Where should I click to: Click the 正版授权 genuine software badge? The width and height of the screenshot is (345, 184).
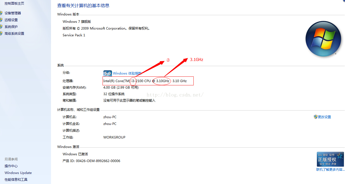pyautogui.click(x=330, y=159)
